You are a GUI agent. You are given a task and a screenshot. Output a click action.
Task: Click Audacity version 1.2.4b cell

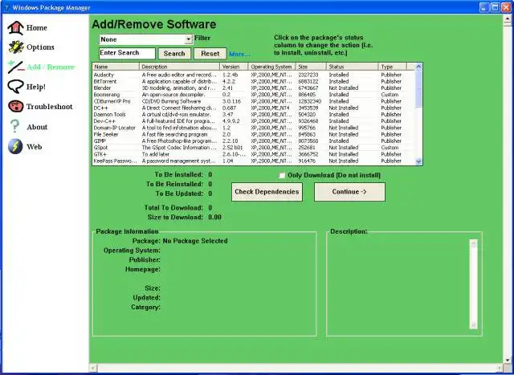230,75
